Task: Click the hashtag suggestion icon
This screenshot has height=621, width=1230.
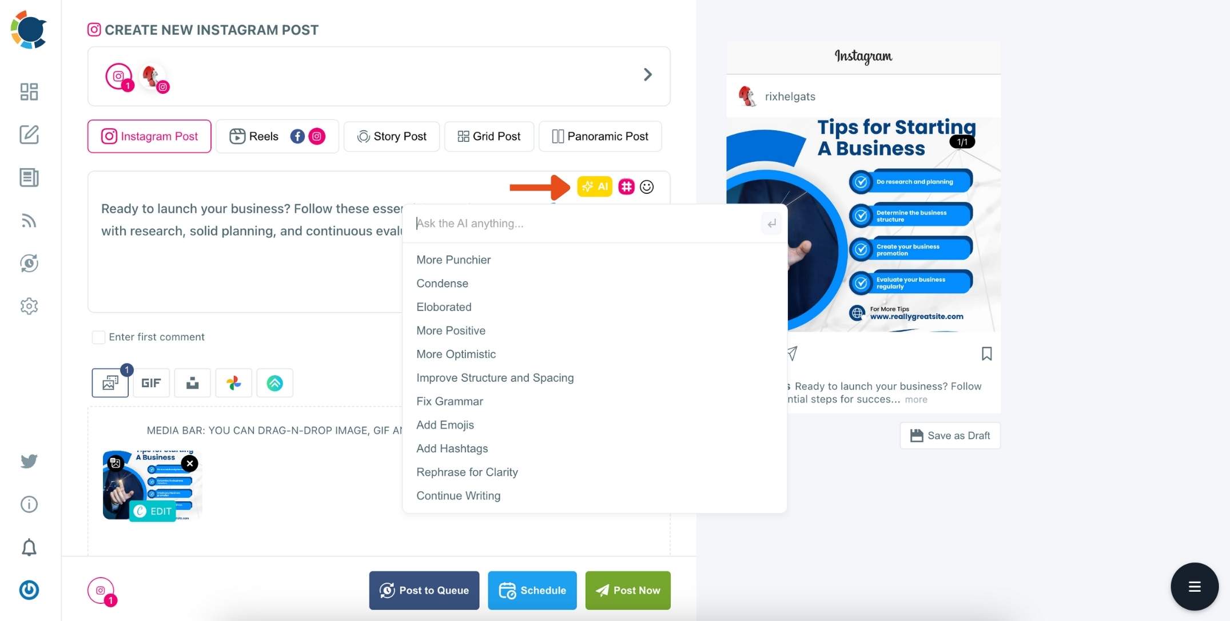Action: click(x=626, y=186)
